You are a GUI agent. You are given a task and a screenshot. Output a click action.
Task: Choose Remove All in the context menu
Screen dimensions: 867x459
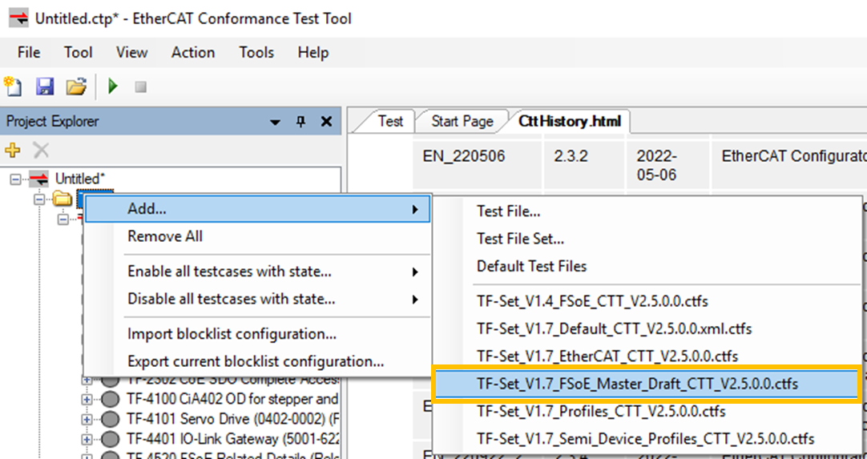(x=258, y=236)
